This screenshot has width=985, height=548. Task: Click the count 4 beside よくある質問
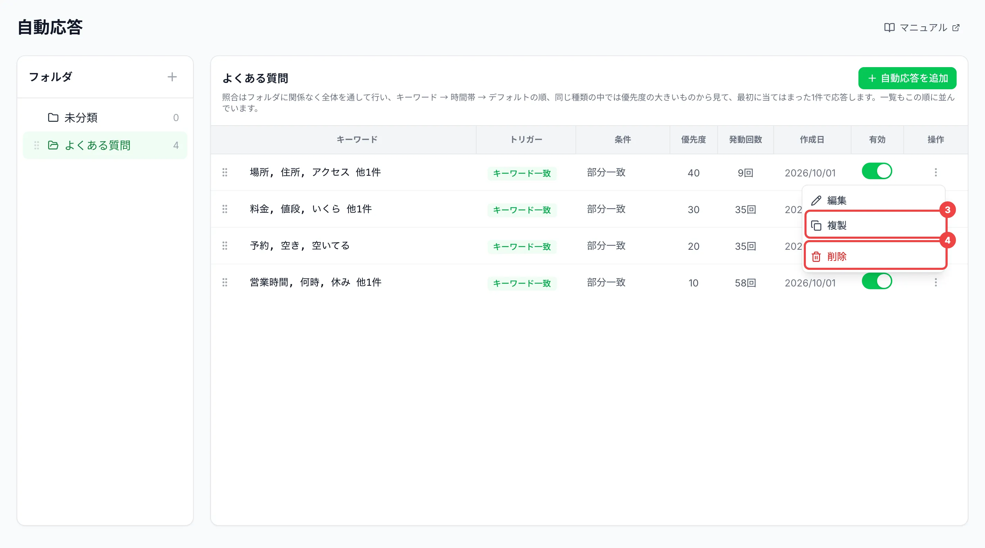click(x=176, y=145)
